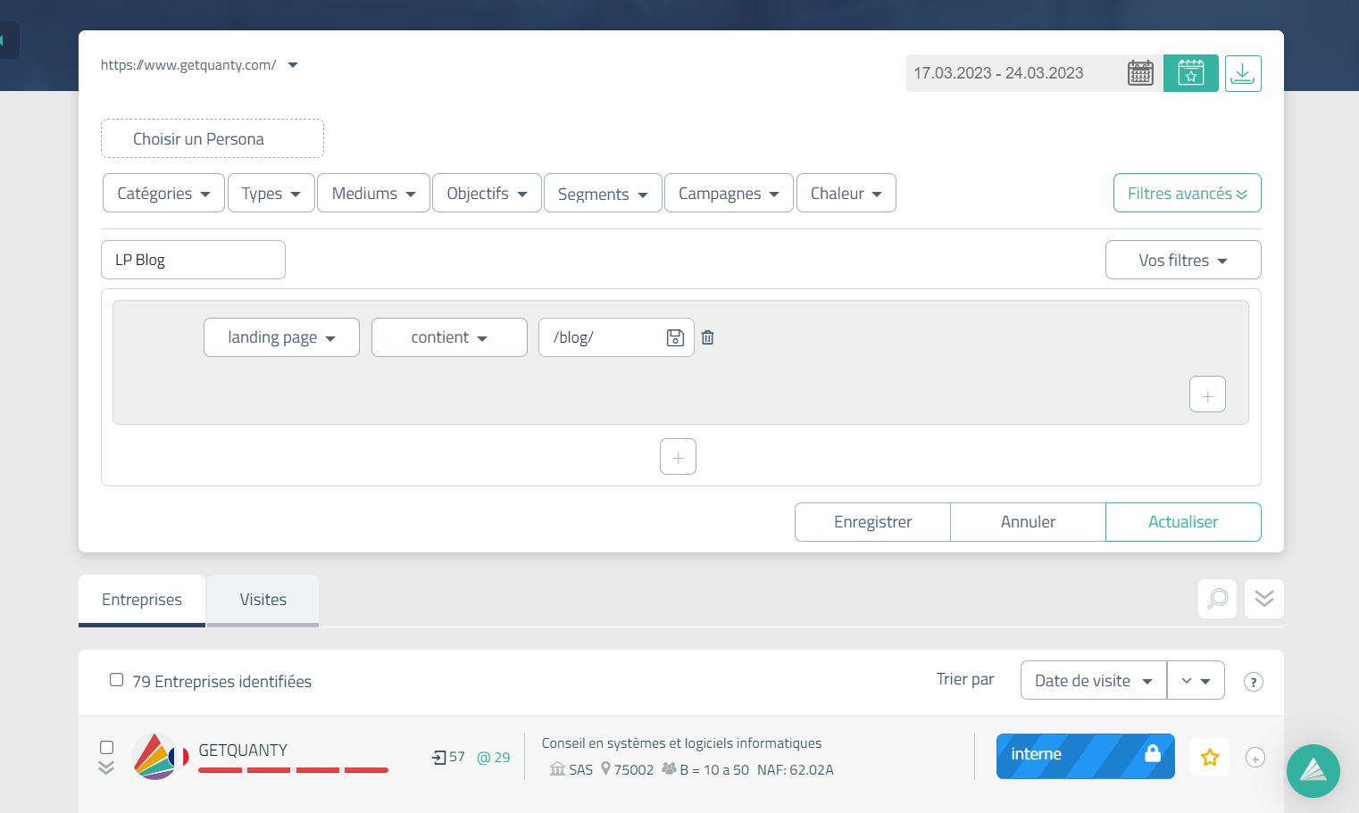Screen dimensions: 1359x813
Task: Add a condition inside the filter group
Action: tap(1207, 394)
